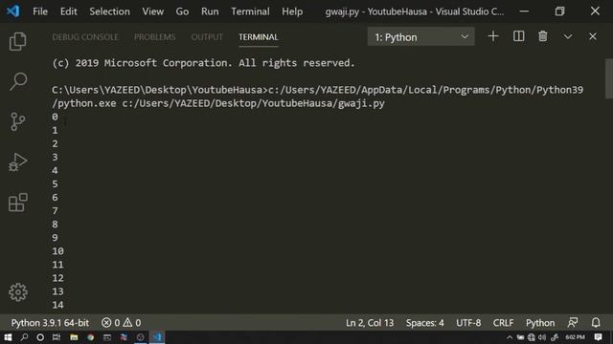Open the Selection menu

(109, 11)
